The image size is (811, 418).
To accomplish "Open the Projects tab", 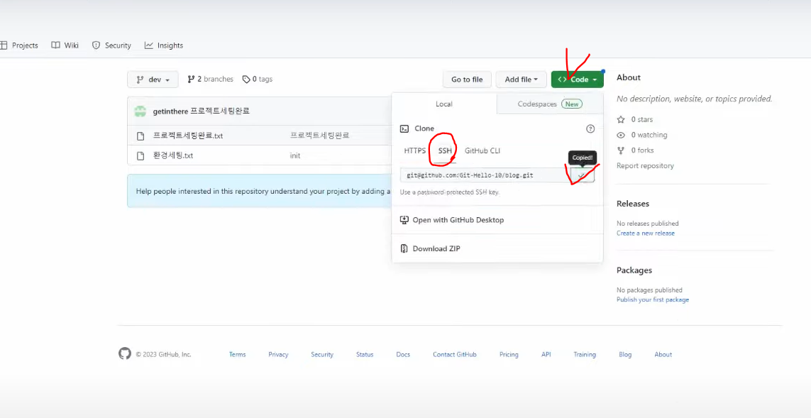I will click(x=19, y=45).
